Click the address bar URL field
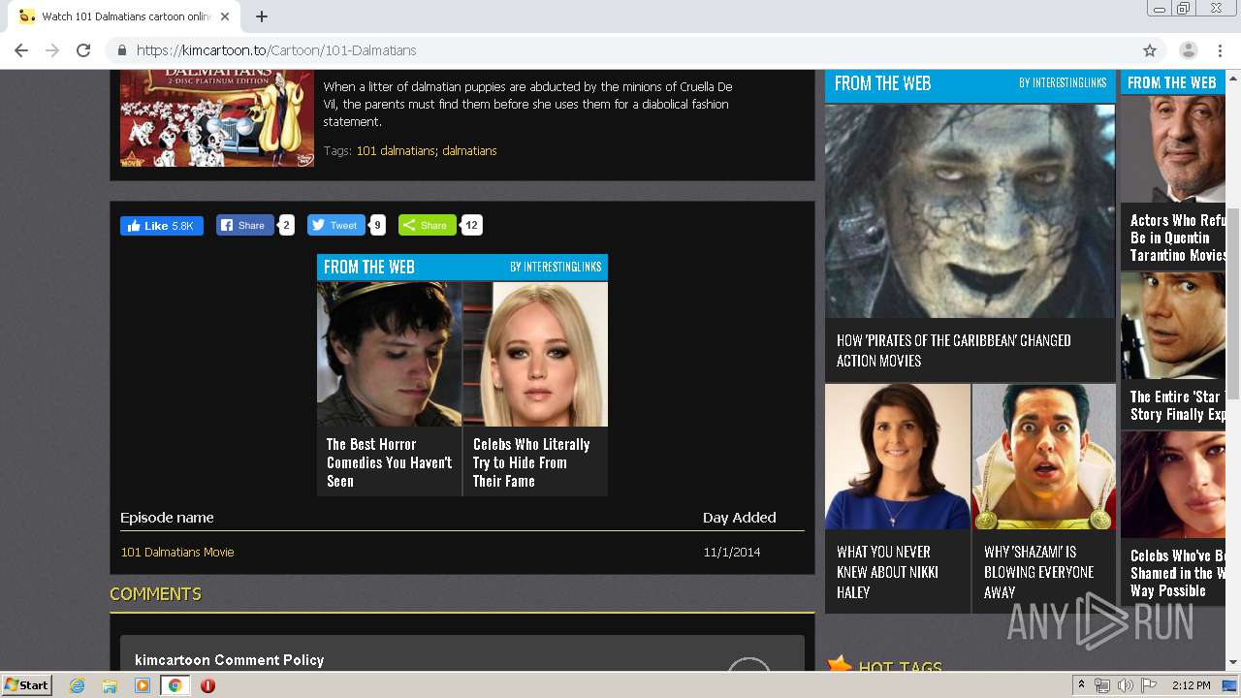The width and height of the screenshot is (1241, 698). 620,50
